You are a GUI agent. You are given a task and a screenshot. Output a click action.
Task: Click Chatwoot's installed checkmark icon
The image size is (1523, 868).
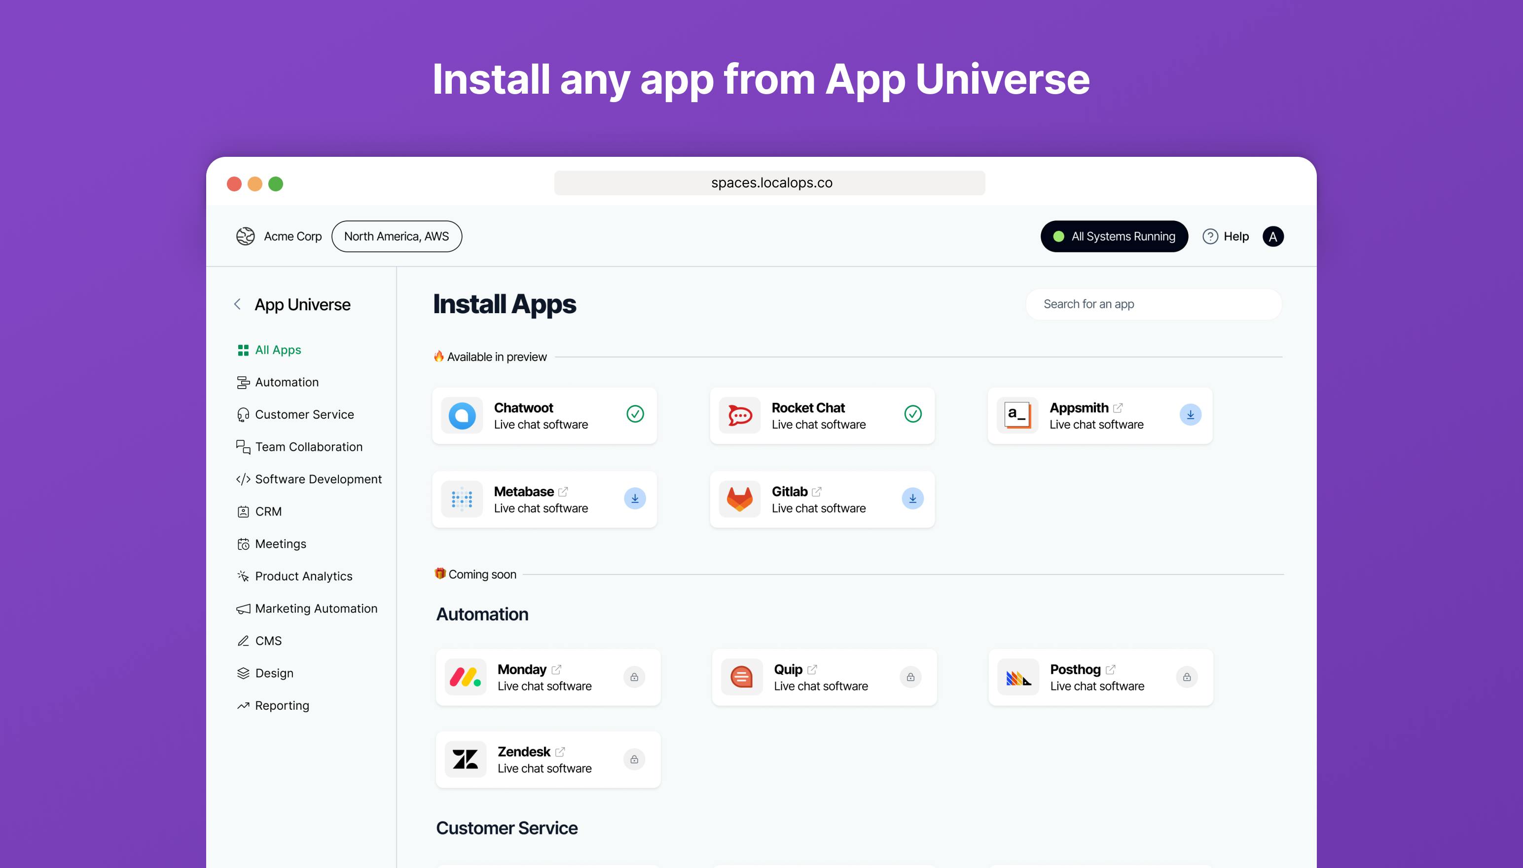click(635, 414)
